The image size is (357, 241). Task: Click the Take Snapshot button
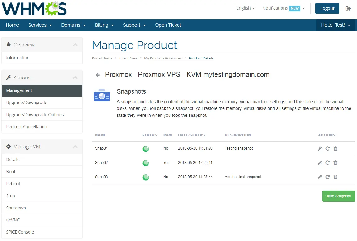click(x=339, y=196)
